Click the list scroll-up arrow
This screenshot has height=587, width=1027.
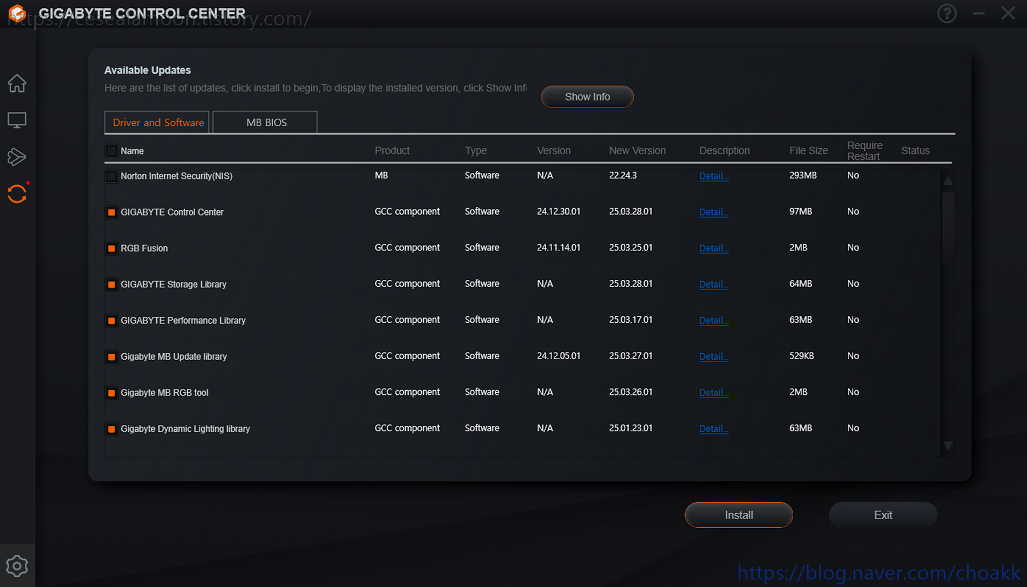[948, 181]
